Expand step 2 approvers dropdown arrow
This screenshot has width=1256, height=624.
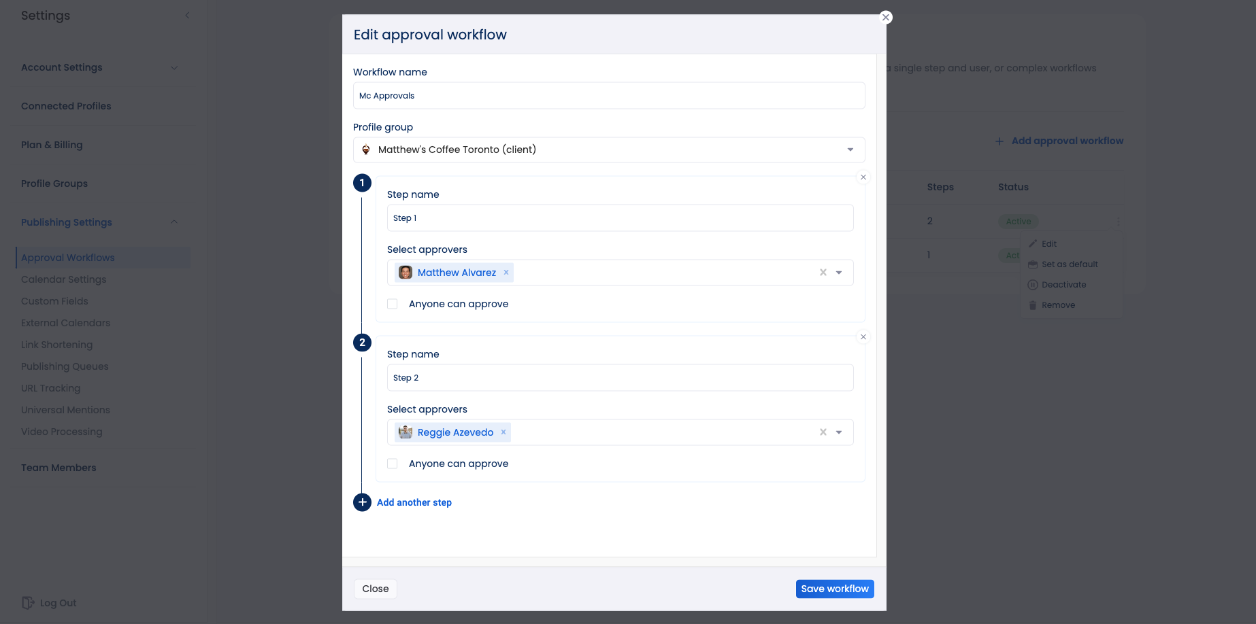[839, 432]
